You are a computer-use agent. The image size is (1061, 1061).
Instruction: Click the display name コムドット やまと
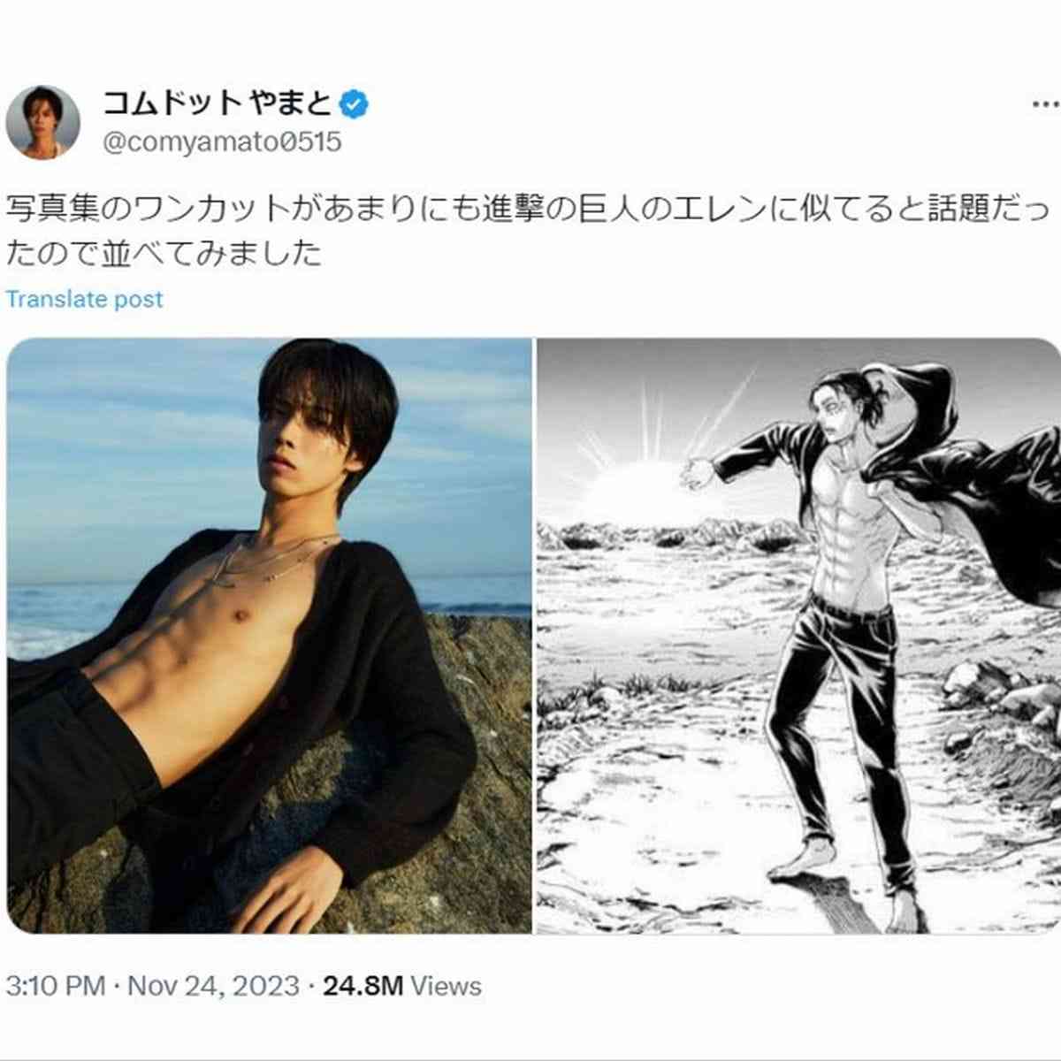pyautogui.click(x=217, y=104)
